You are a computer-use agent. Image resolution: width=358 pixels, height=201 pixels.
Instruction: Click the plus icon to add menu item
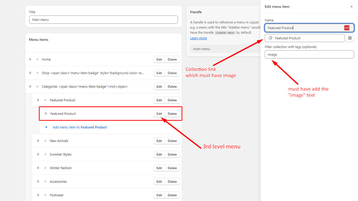(46, 127)
